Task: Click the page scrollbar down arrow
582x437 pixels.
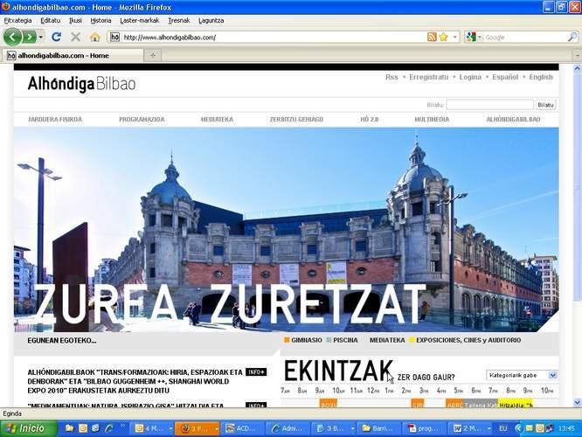Action: (577, 402)
